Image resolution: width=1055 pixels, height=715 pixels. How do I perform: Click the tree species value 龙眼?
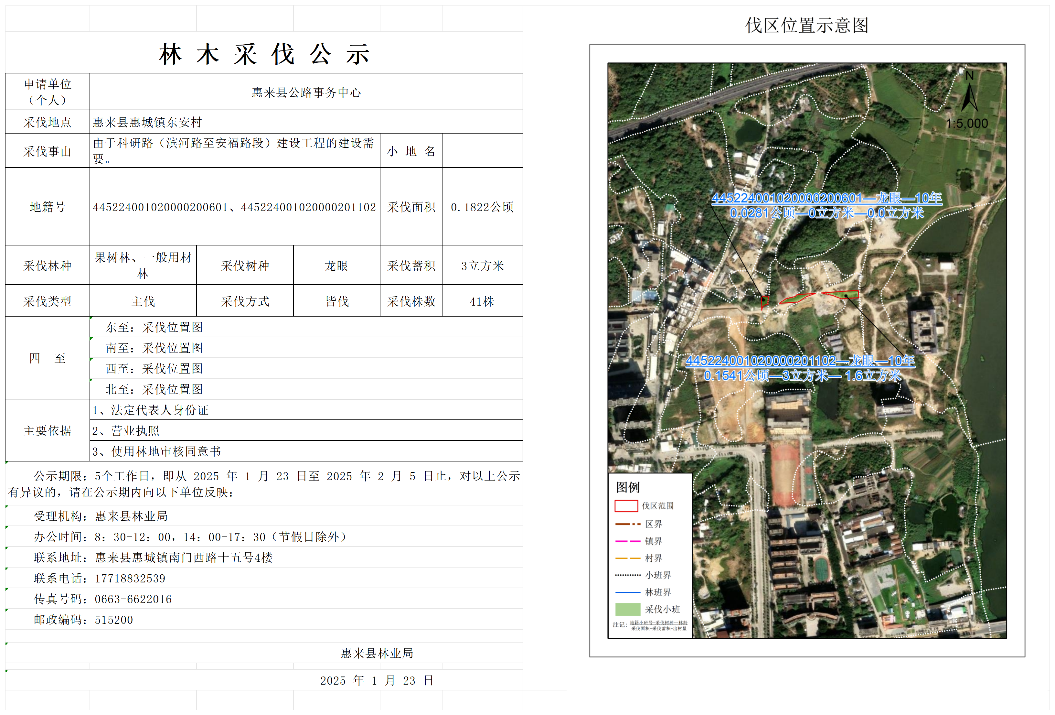coord(336,265)
